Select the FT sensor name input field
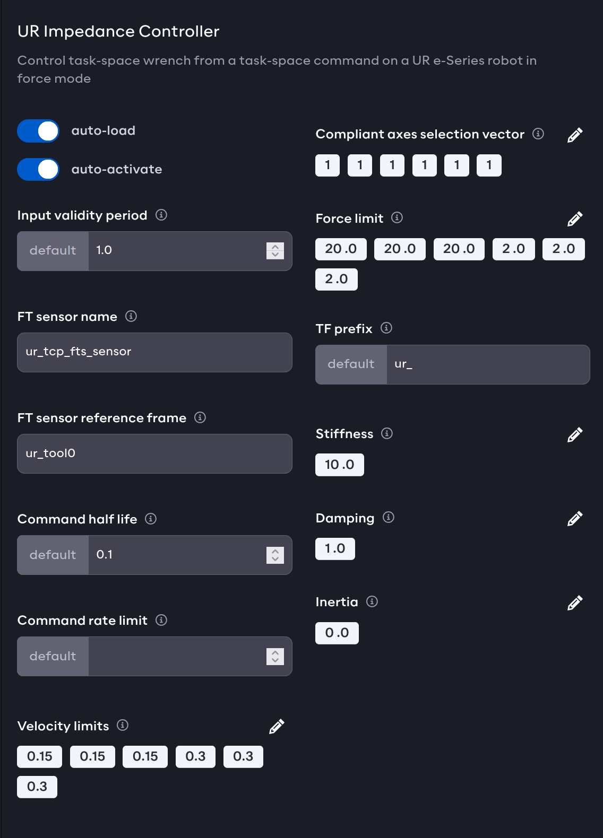 (x=154, y=352)
